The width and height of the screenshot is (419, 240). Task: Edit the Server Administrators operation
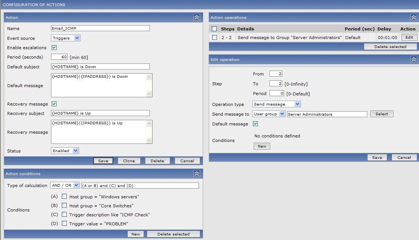click(409, 38)
